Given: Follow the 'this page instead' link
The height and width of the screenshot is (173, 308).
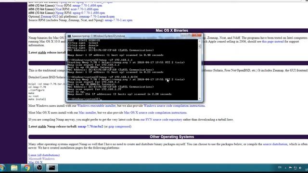Looking at the screenshot, I should pos(273,42).
